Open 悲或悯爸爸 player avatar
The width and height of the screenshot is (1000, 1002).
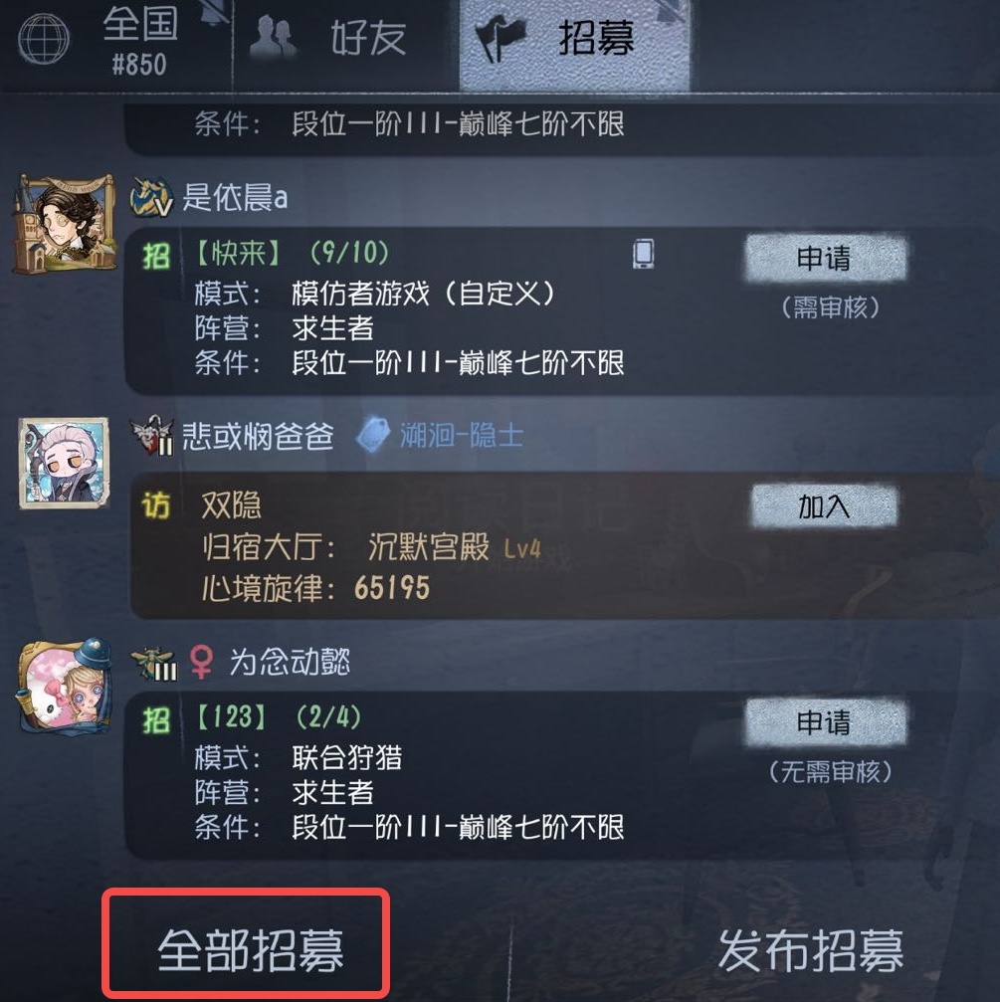tap(64, 464)
